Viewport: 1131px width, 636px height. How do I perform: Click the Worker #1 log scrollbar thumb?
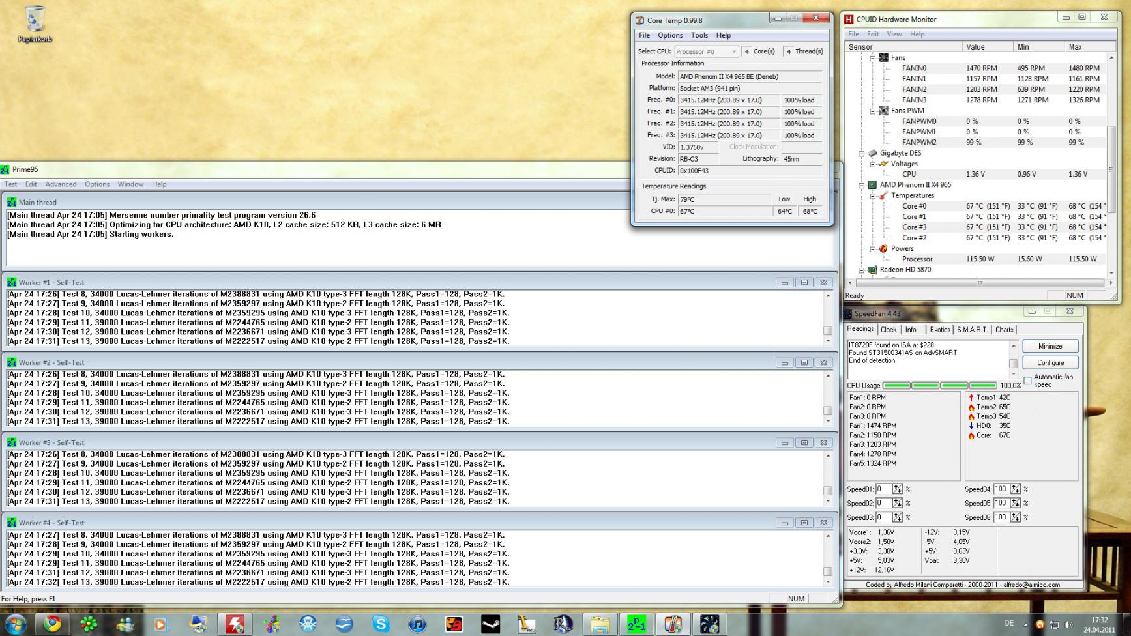coord(828,331)
